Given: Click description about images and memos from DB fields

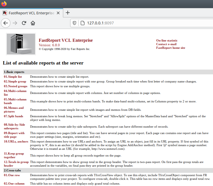Looking at the screenshot, I should [86, 110].
